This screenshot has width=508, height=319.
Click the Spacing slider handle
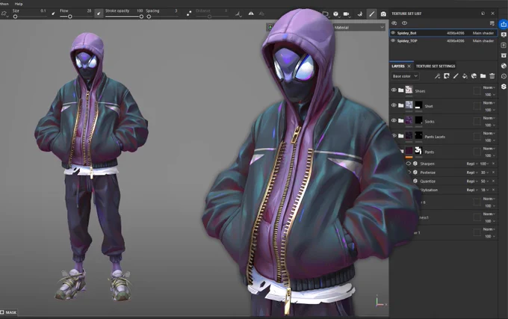149,16
